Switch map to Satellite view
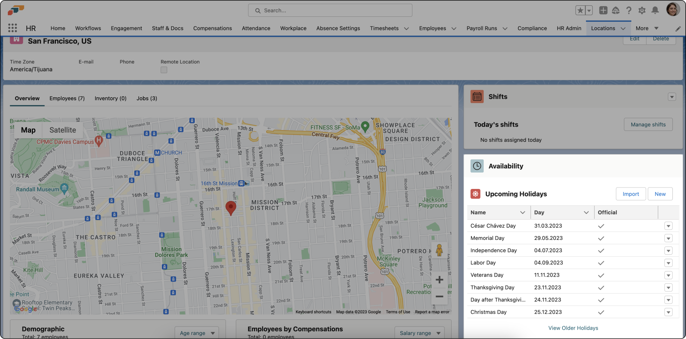Screen dimensions: 686x339 pyautogui.click(x=63, y=130)
